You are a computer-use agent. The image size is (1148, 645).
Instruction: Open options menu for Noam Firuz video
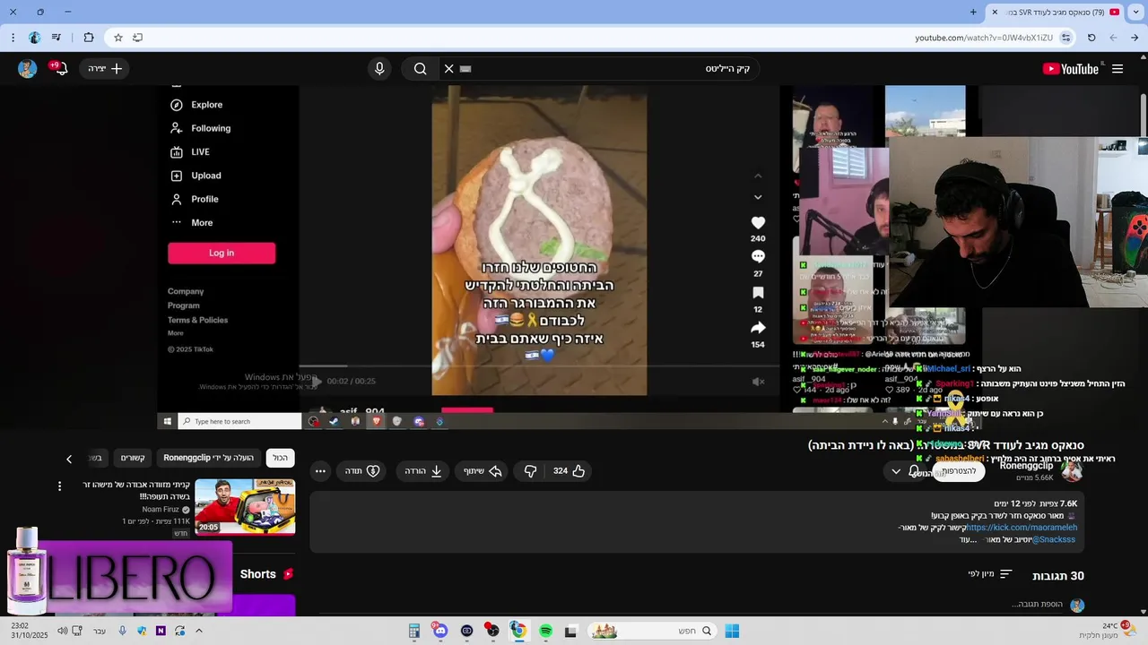[60, 486]
